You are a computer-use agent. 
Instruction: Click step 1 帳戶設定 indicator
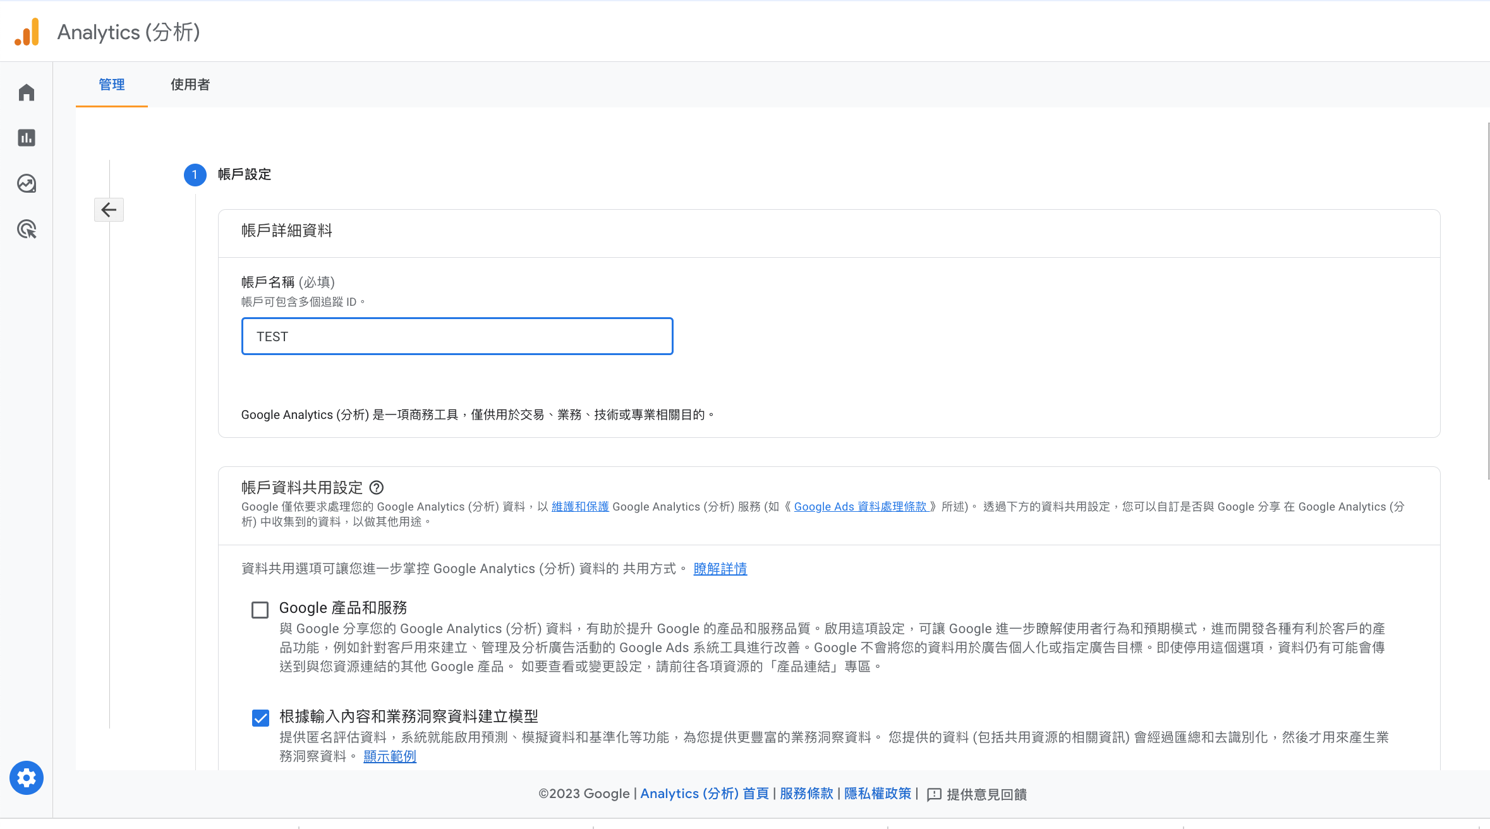tap(195, 174)
